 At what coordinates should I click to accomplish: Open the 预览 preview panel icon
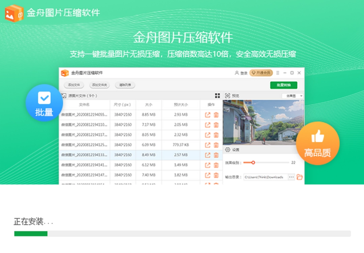(228, 95)
